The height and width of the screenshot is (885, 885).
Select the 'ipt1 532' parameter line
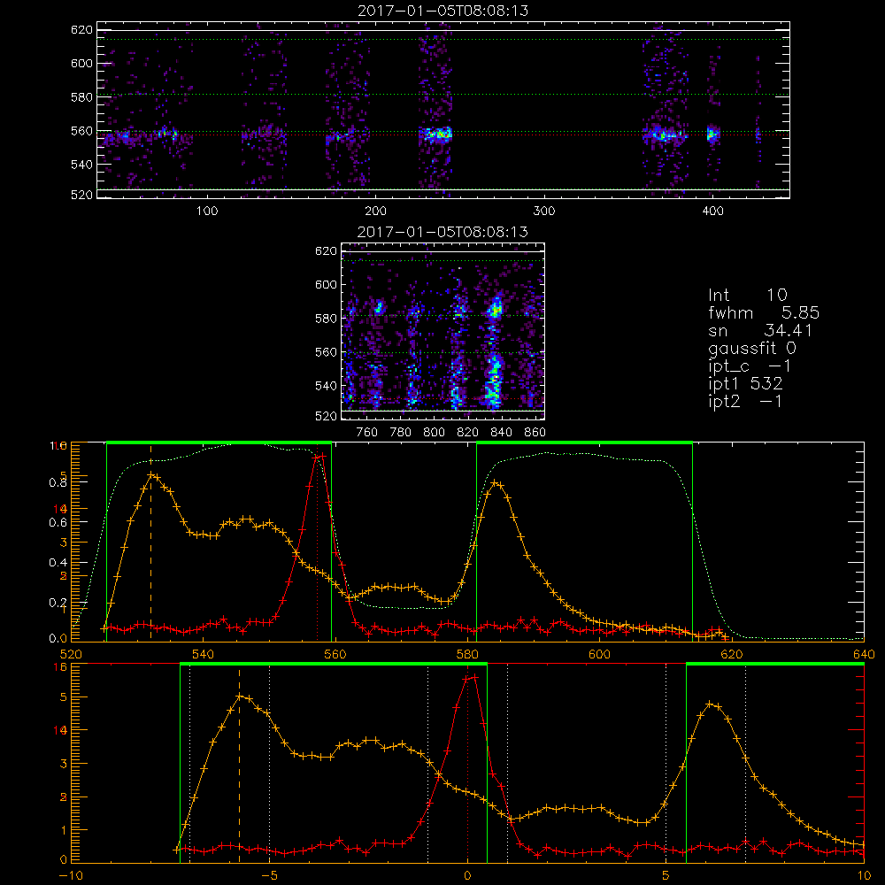click(745, 384)
